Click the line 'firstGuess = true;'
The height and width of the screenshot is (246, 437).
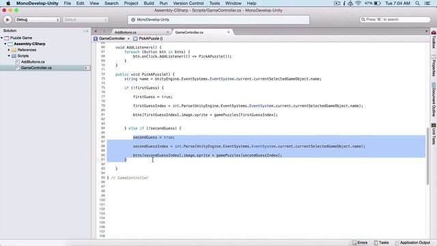click(153, 97)
